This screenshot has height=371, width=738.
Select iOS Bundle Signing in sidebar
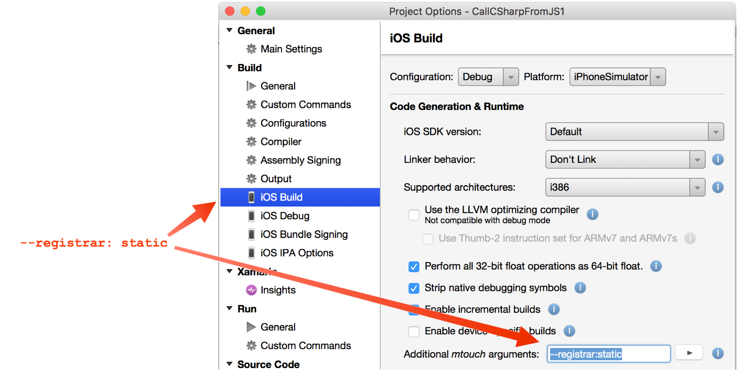click(x=304, y=234)
